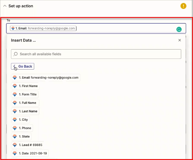Click the magnifier icon in search box
The height and width of the screenshot is (160, 193).
coord(15,54)
